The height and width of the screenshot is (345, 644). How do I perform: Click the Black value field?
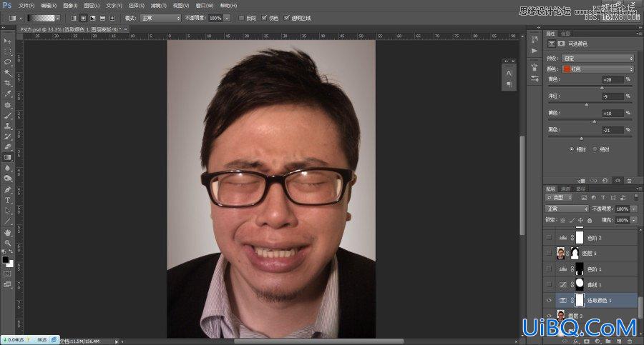click(613, 130)
